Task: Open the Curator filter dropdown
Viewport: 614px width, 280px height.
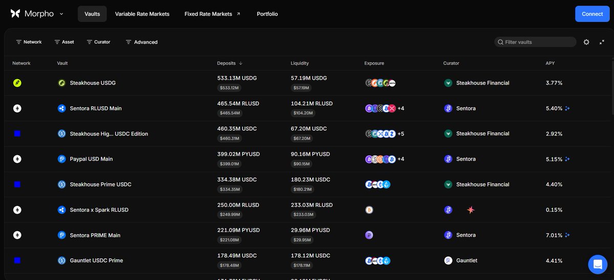Action: (98, 42)
